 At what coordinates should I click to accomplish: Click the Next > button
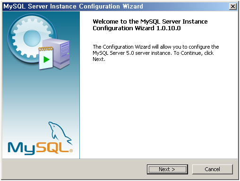[167, 169]
